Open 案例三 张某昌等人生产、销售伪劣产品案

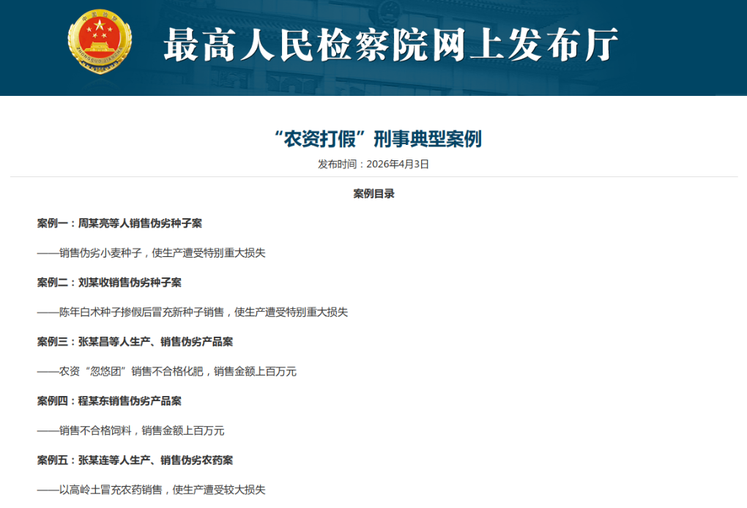tap(135, 342)
